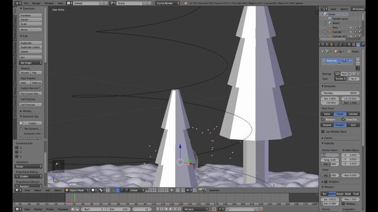
Task: Select the translate manipulator icon
Action: [118, 190]
